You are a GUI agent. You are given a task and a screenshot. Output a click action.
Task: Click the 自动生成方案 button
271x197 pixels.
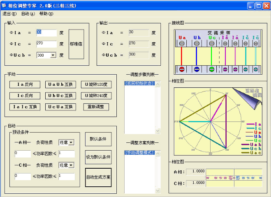pos(98,177)
